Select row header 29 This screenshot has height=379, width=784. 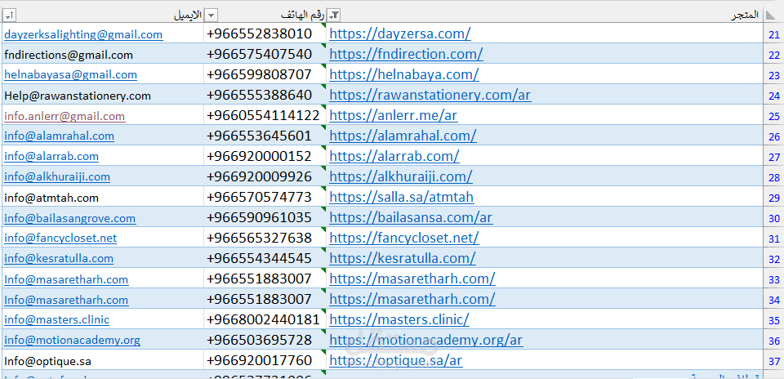coord(773,198)
